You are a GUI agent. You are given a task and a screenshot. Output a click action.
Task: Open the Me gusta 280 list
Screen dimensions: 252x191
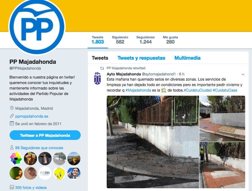tap(170, 40)
